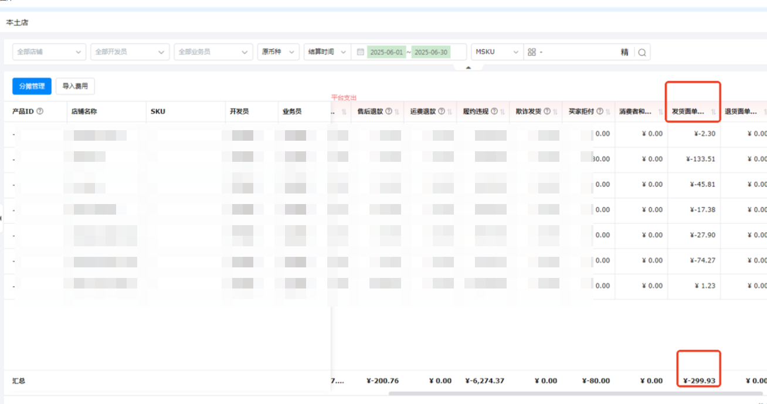Image resolution: width=767 pixels, height=404 pixels.
Task: Toggle the 精 exact match option
Action: coord(625,52)
